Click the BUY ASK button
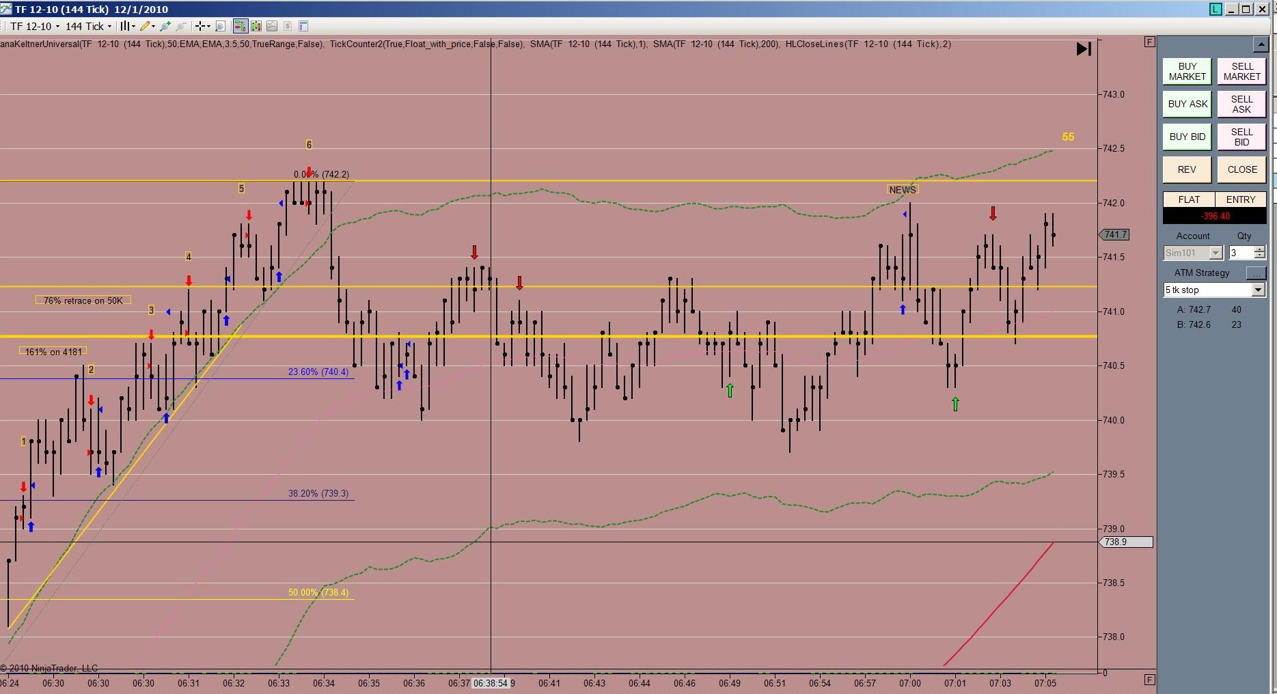This screenshot has height=694, width=1277. point(1187,104)
